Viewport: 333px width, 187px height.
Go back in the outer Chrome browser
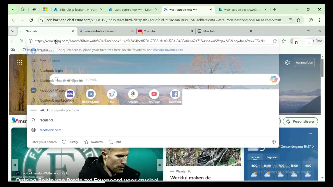(x=13, y=20)
